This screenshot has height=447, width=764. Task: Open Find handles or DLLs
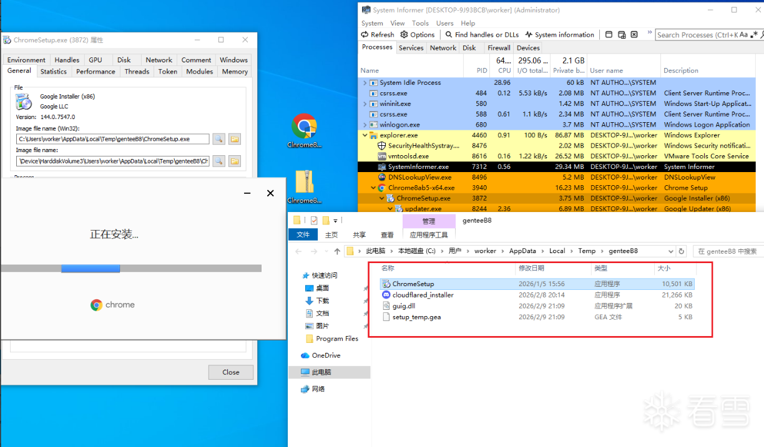[482, 35]
